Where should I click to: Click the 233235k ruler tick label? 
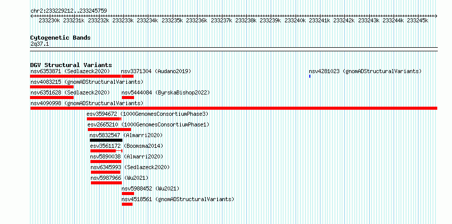(x=172, y=21)
